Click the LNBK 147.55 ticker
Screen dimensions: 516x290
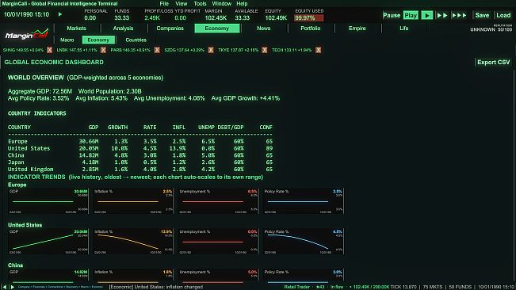point(77,50)
